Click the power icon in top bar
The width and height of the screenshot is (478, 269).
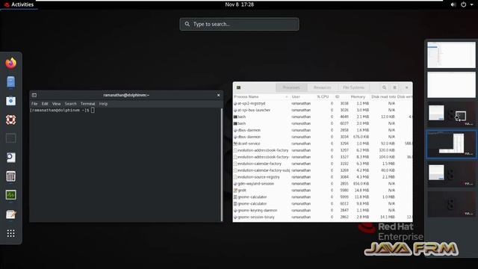click(x=463, y=4)
